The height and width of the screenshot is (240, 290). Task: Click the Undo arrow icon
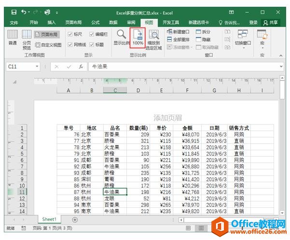click(x=24, y=12)
